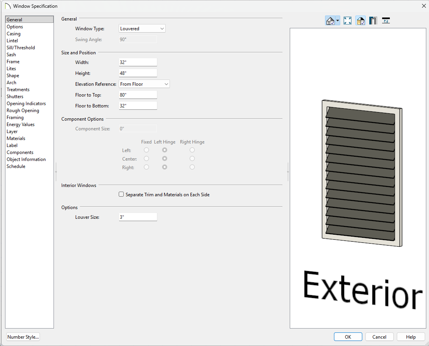Select the Fixed radio for the Left component
The width and height of the screenshot is (429, 346).
click(x=146, y=150)
